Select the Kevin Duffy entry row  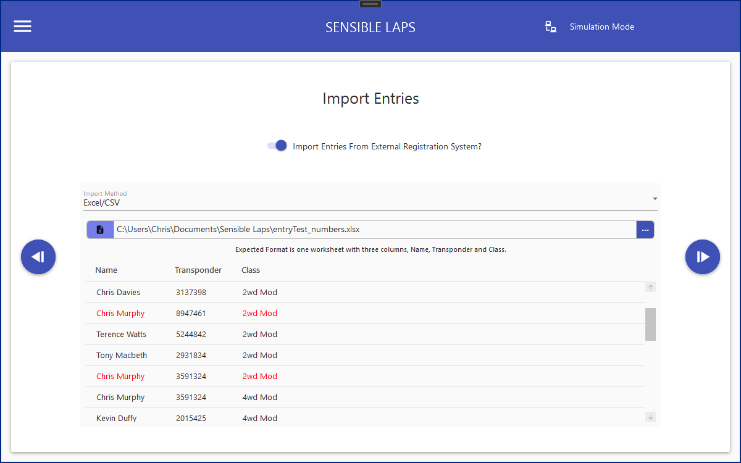(x=364, y=418)
